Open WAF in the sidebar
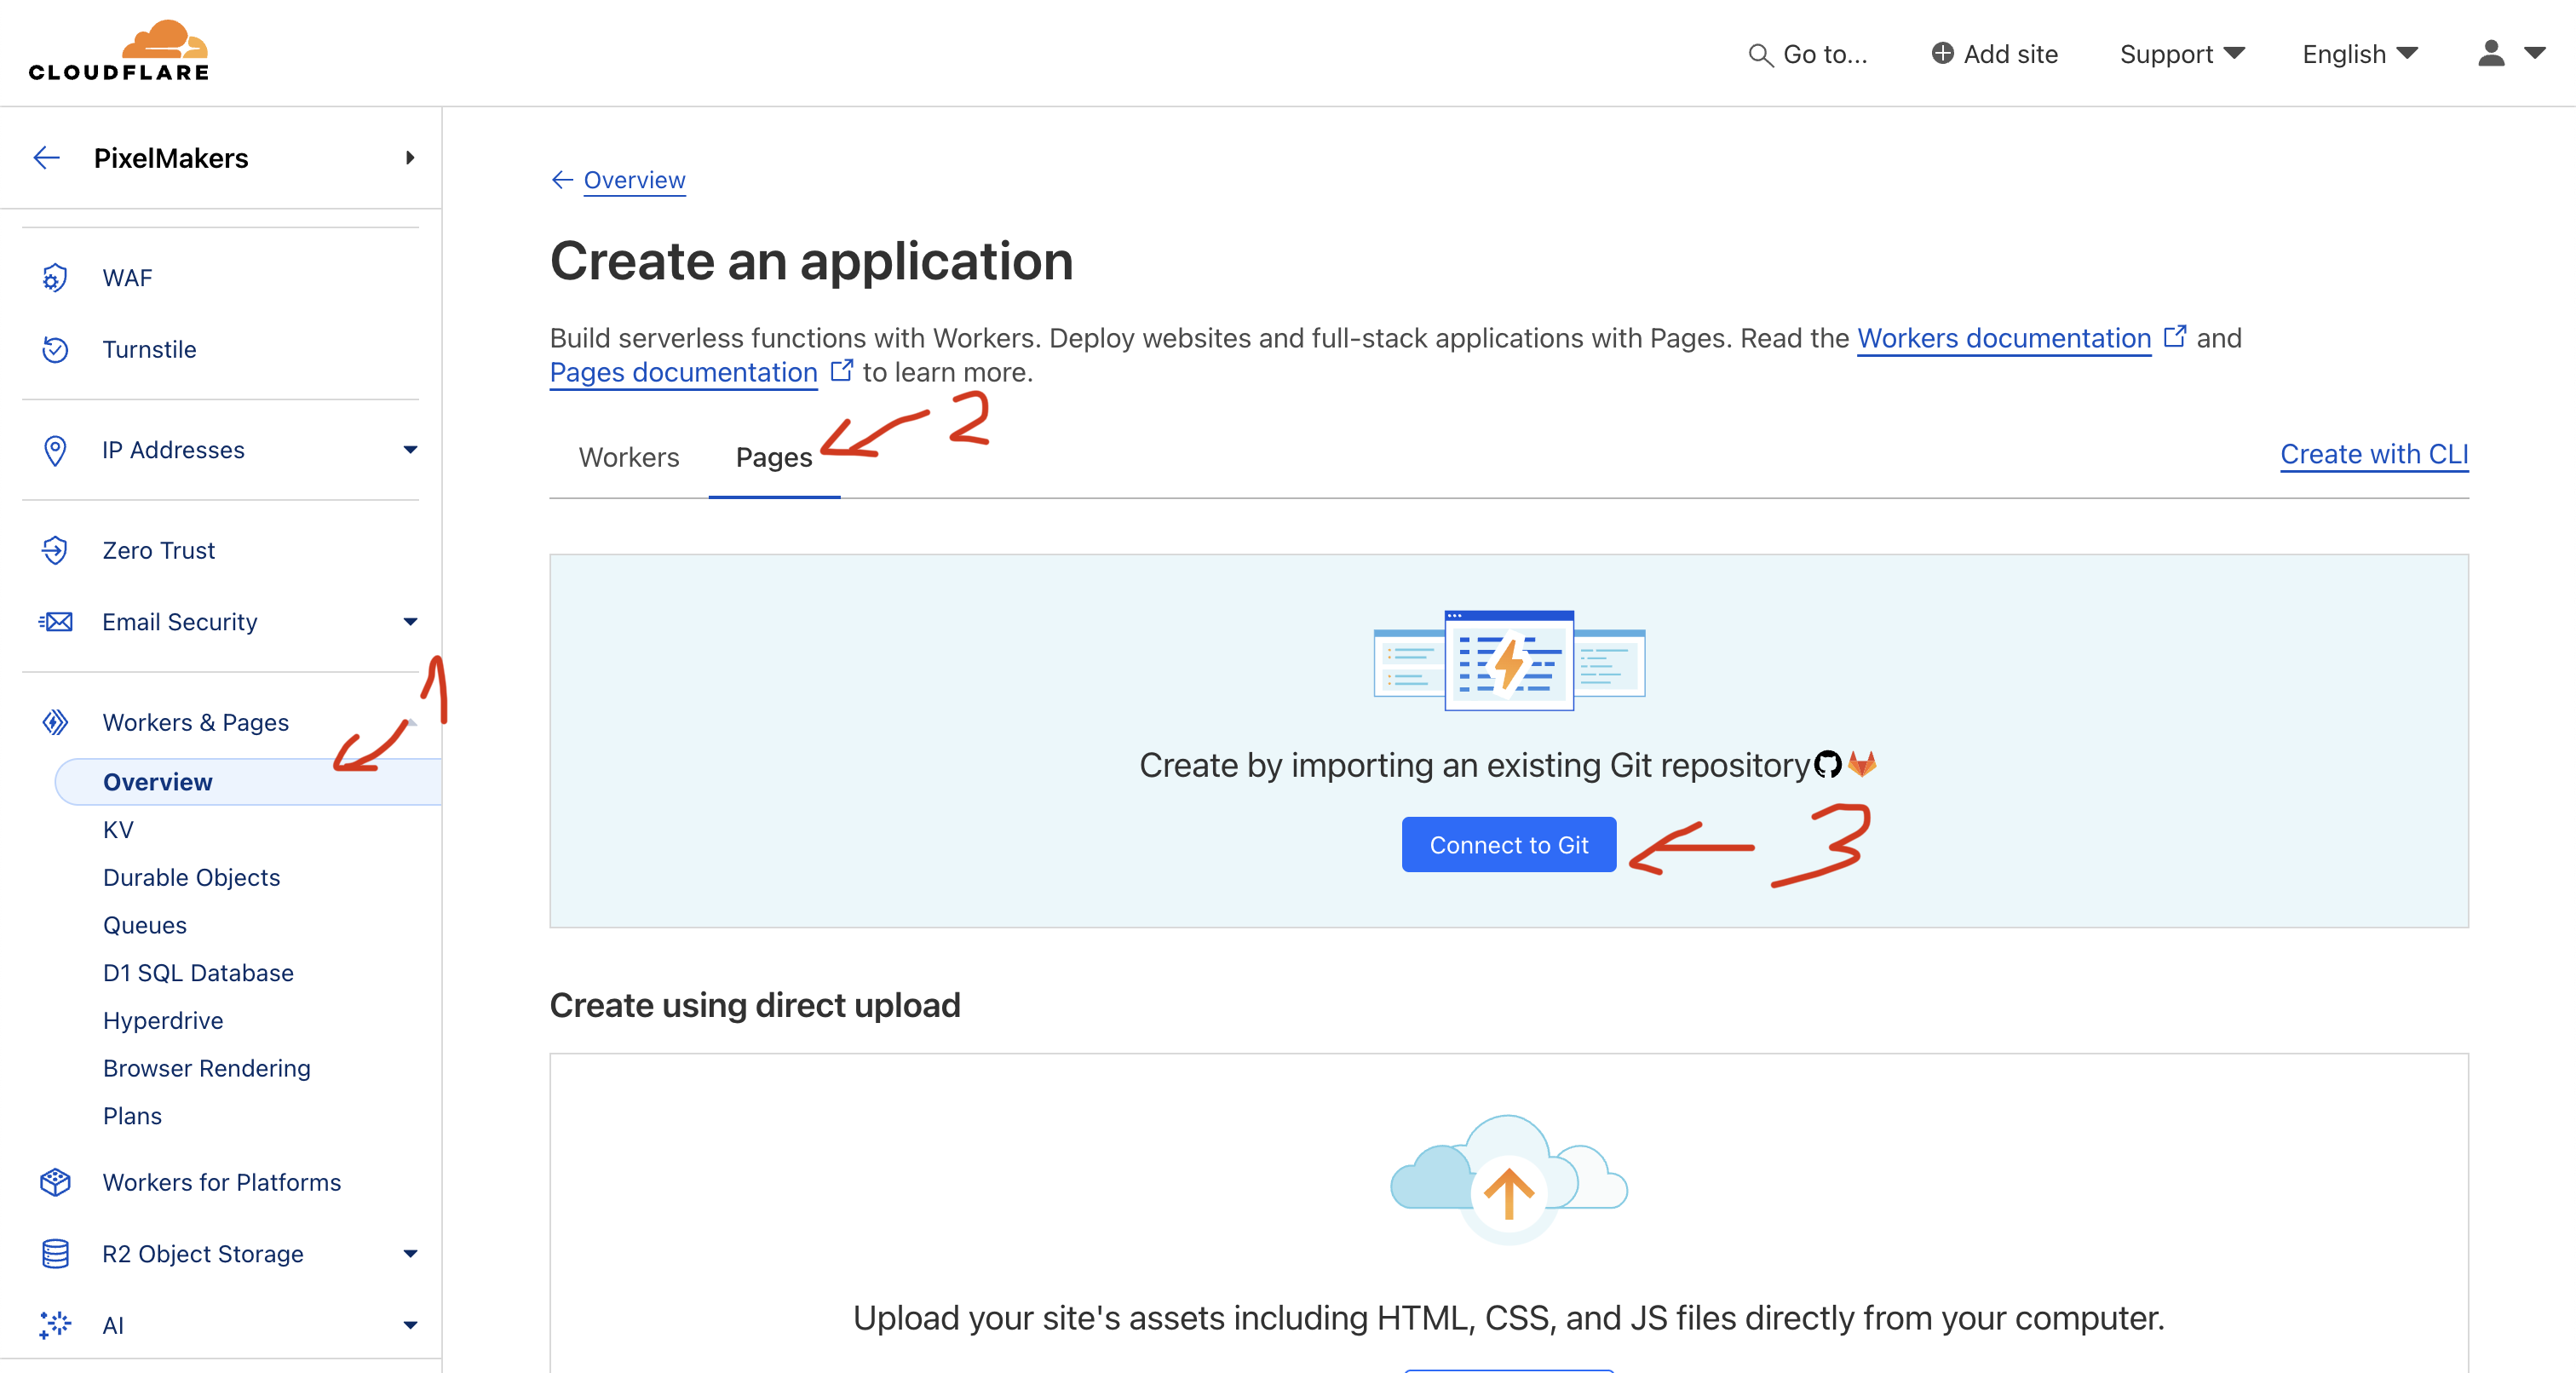 [127, 278]
